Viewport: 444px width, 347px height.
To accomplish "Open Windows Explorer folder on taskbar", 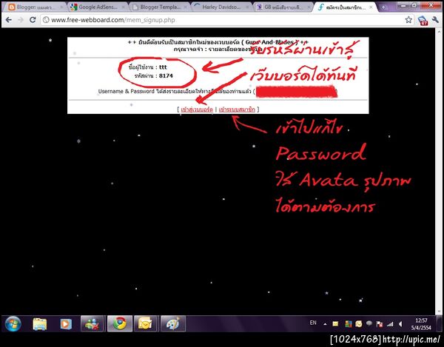I will tap(40, 324).
